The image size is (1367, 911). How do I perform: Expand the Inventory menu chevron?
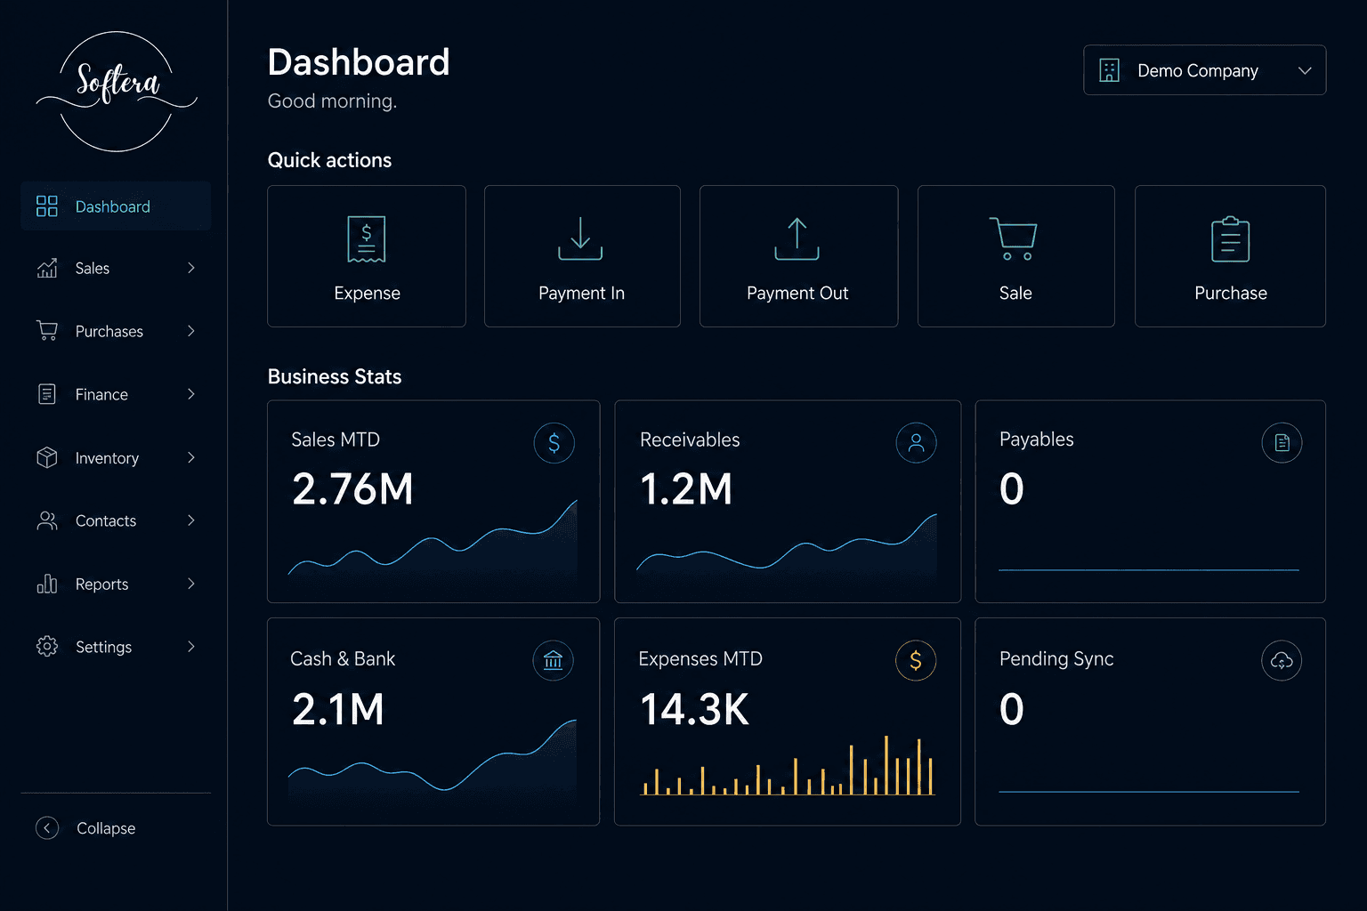tap(190, 457)
